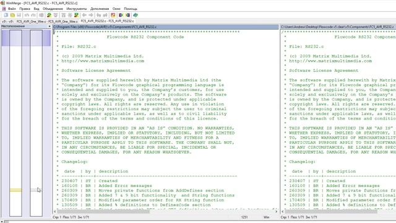This screenshot has width=396, height=223.
Task: Go to the current difference
Action: point(70,15)
